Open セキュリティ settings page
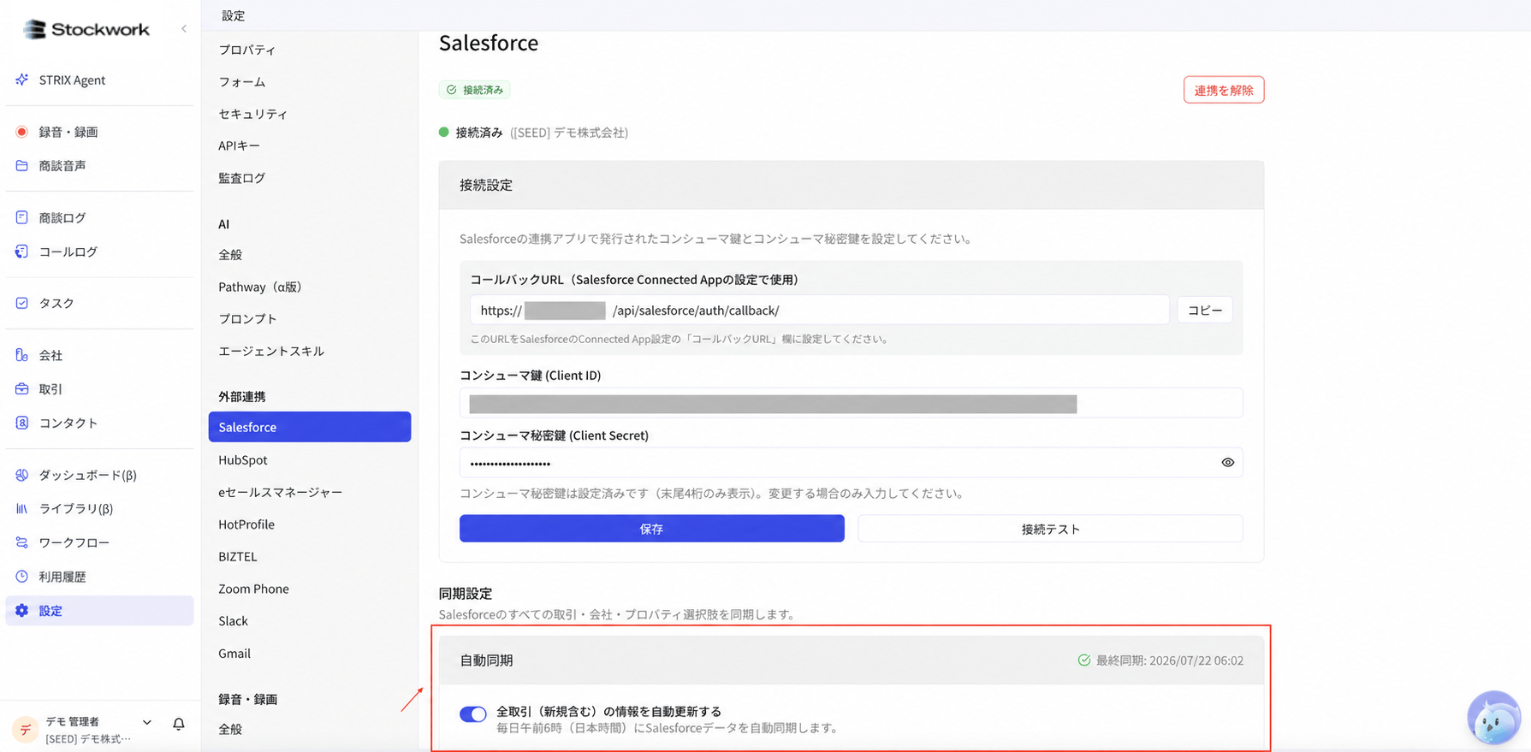This screenshot has width=1531, height=752. [253, 114]
